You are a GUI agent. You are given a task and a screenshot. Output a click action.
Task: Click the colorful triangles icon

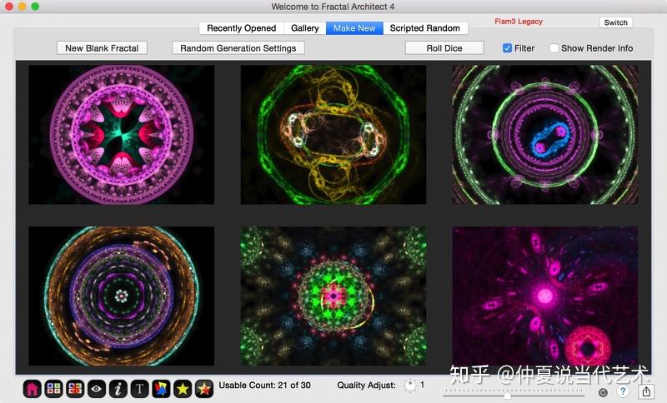161,388
